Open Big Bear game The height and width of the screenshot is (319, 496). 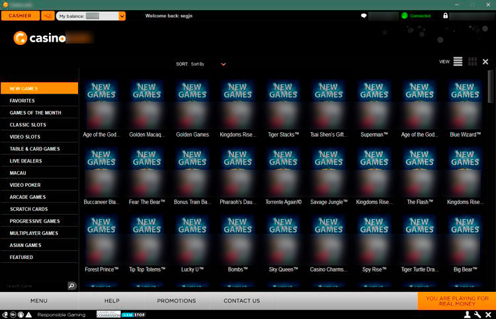465,244
